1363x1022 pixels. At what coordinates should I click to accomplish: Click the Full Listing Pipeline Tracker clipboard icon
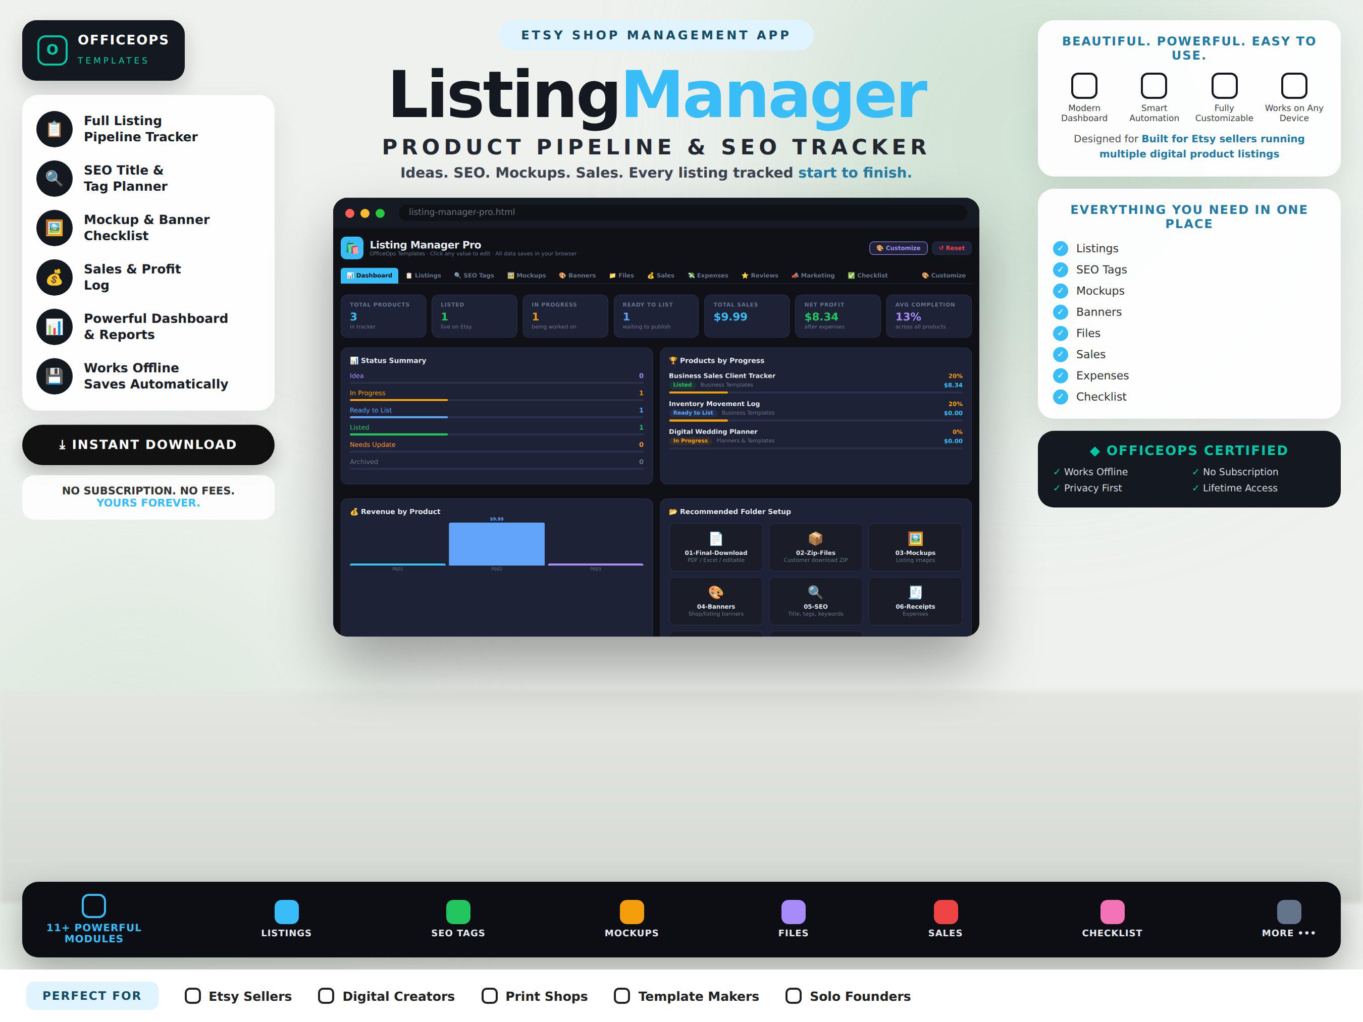coord(54,129)
